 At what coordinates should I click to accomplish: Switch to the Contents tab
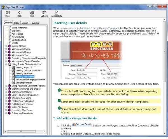click(x=8, y=23)
